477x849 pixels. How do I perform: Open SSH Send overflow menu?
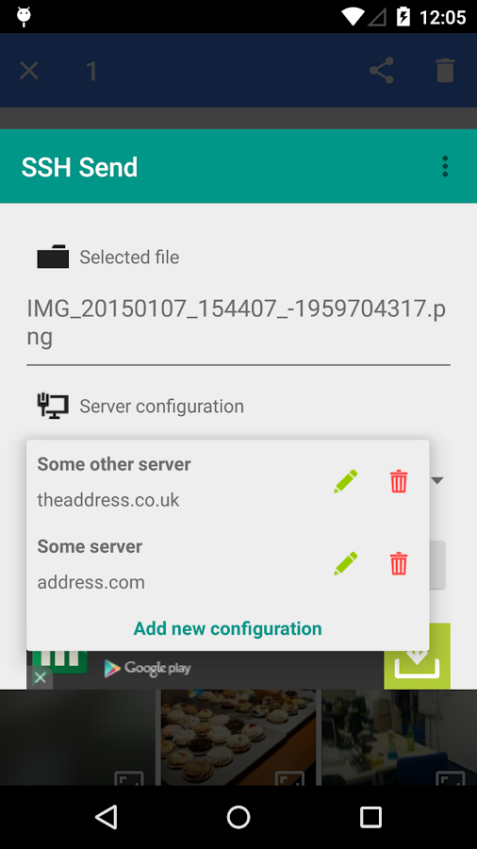pyautogui.click(x=445, y=166)
